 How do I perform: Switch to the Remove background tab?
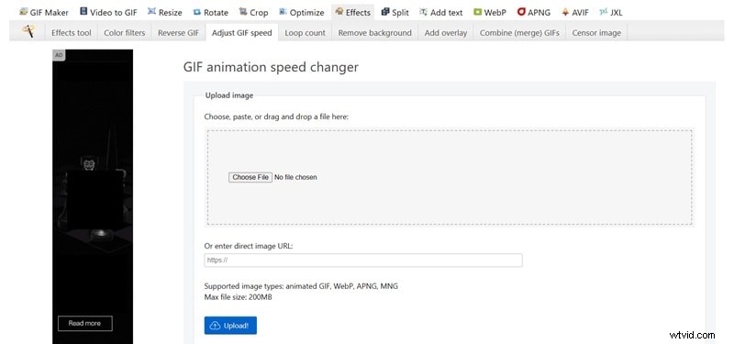(x=374, y=33)
